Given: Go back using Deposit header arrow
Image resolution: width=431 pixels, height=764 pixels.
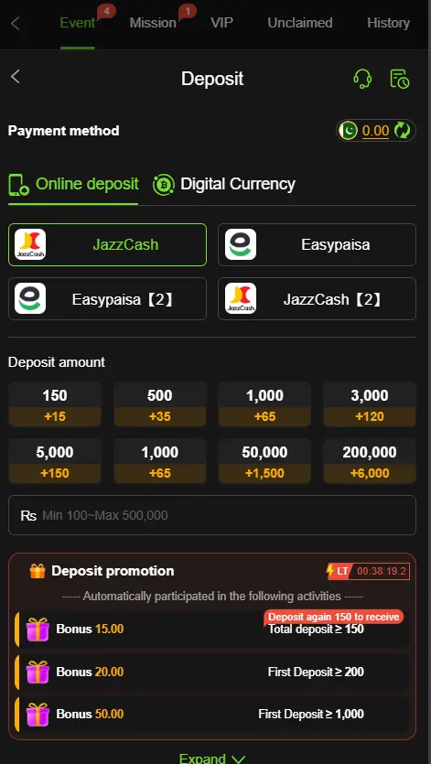Looking at the screenshot, I should [16, 77].
